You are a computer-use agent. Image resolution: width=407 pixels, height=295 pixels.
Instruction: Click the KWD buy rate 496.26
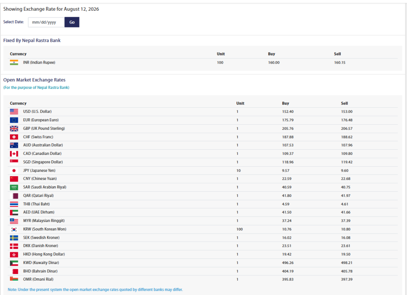[288, 263]
